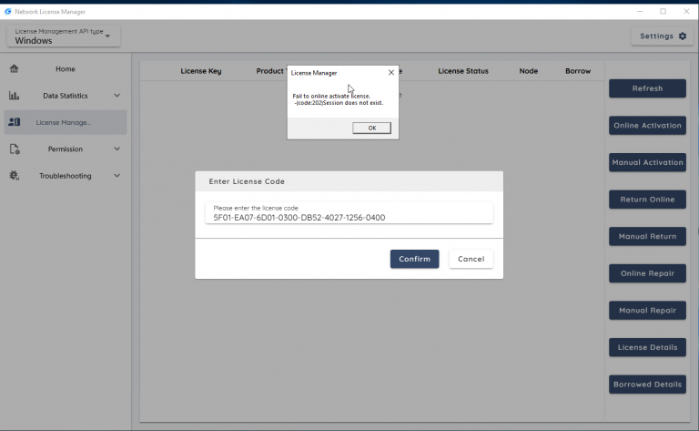The image size is (699, 431).
Task: Minimize the Network License Manager window
Action: tap(640, 12)
